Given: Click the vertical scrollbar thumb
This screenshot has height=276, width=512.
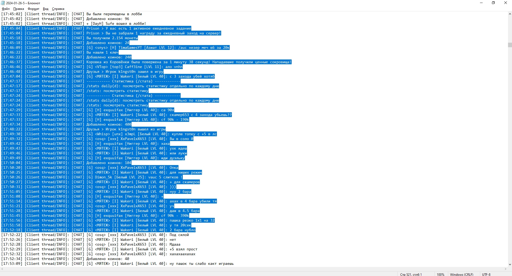Looking at the screenshot, I should click(510, 45).
